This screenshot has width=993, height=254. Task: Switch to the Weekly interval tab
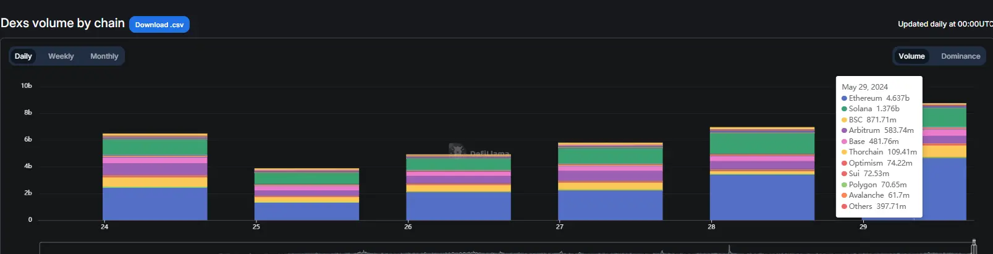(61, 56)
